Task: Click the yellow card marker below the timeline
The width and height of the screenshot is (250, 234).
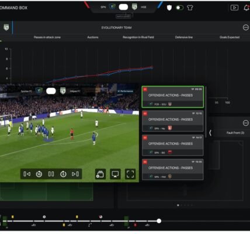Action: pyautogui.click(x=64, y=225)
